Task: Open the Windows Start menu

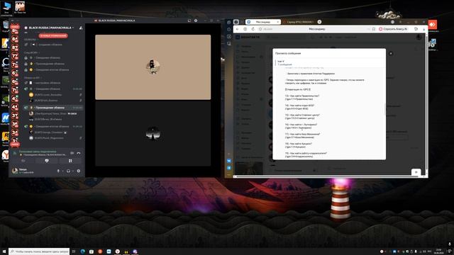Action: (4, 252)
